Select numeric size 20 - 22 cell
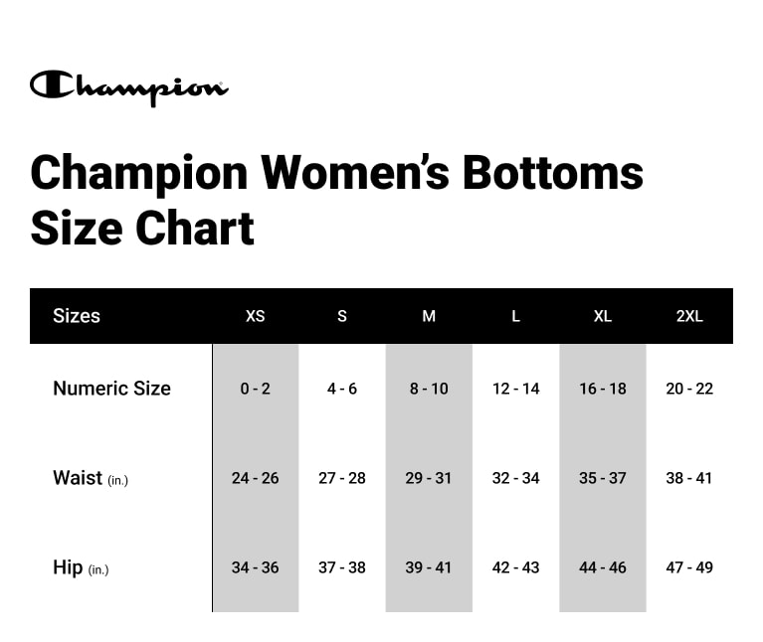Image resolution: width=763 pixels, height=642 pixels. click(x=689, y=389)
